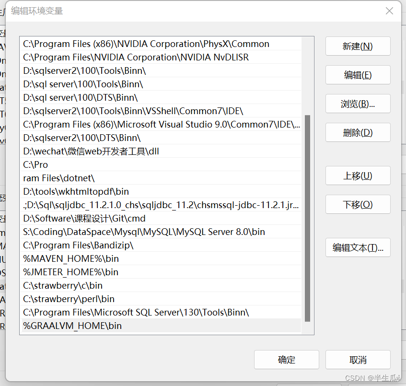Select D:\sql server\100\DTS\Binn\ entry
The width and height of the screenshot is (406, 386).
click(161, 98)
